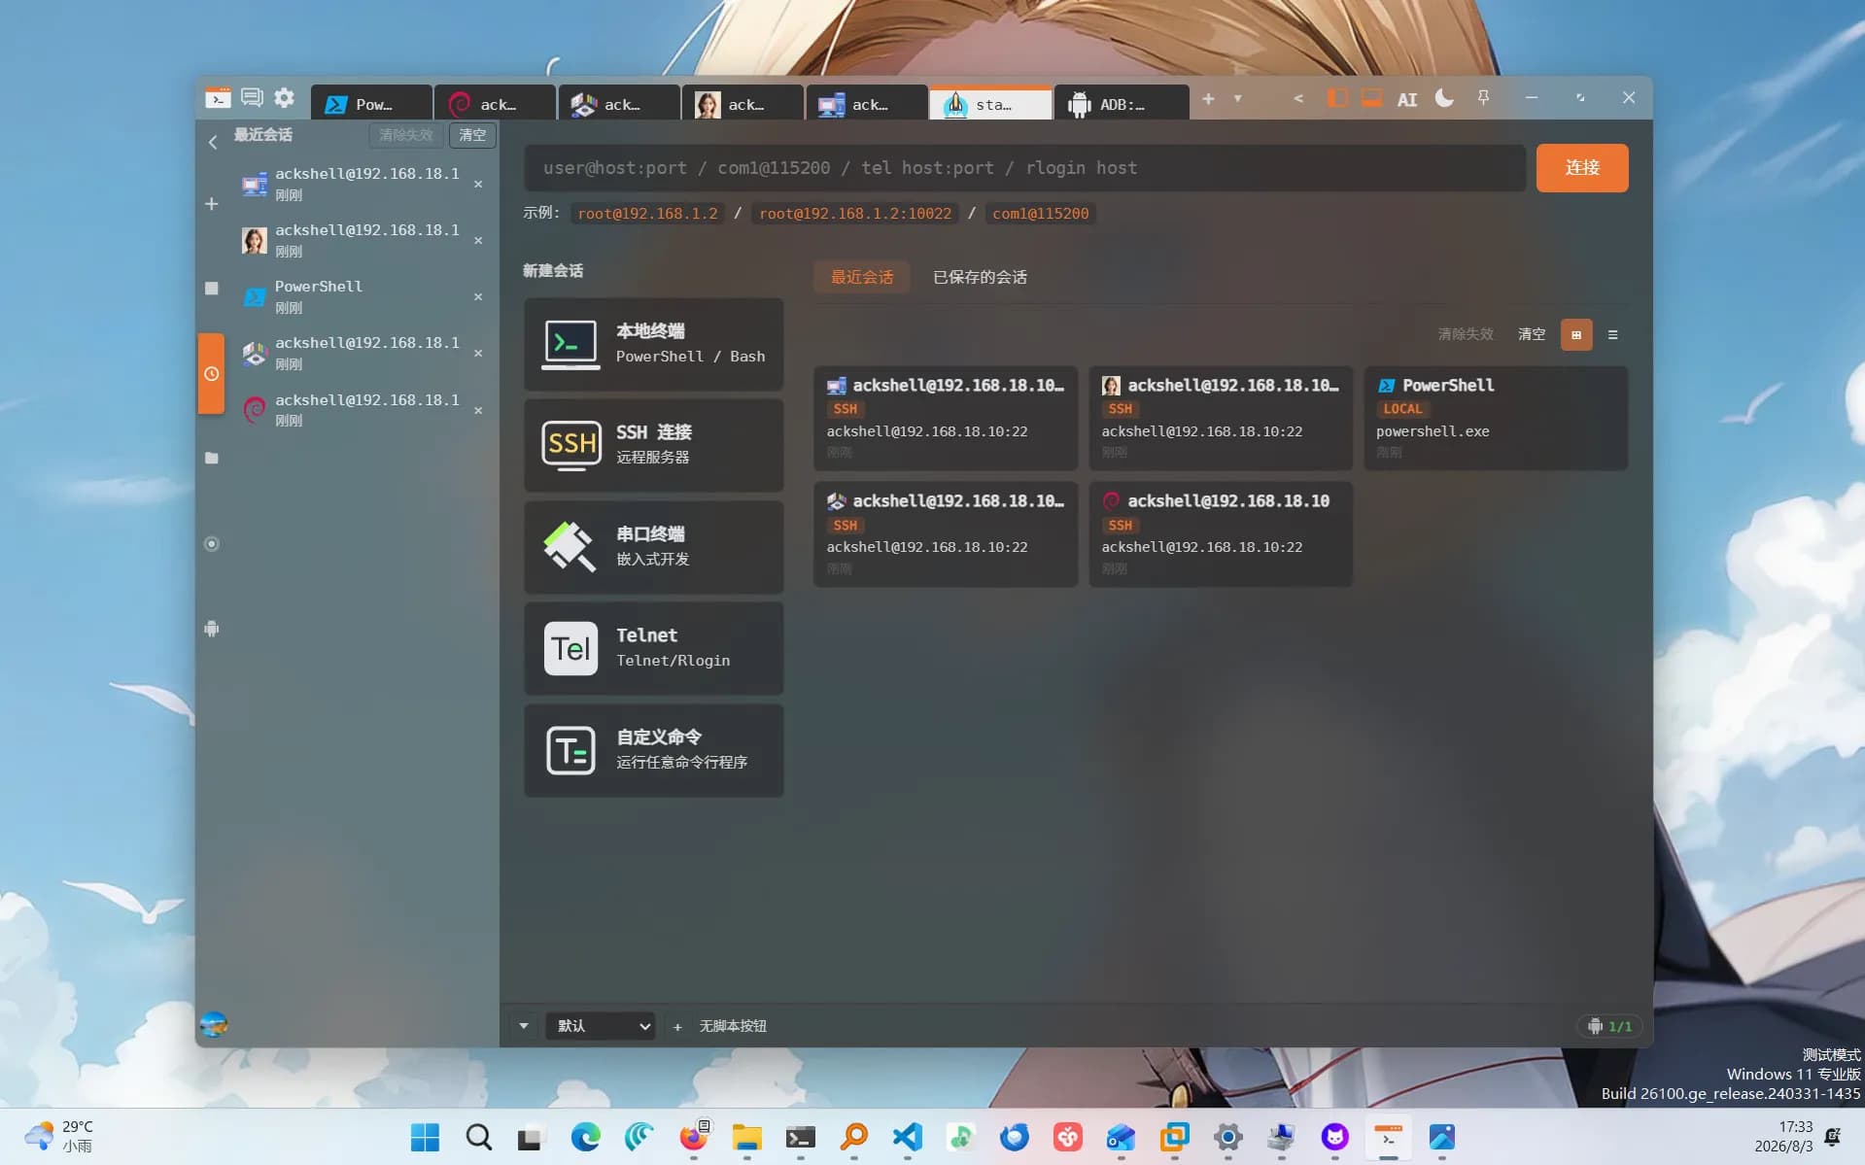The width and height of the screenshot is (1865, 1165).
Task: Toggle the left sidebar panel layout icon
Action: 1337,98
